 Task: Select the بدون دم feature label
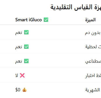(x=93, y=33)
